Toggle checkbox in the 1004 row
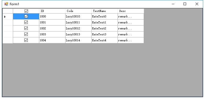This screenshot has width=205, height=99. coord(26,40)
